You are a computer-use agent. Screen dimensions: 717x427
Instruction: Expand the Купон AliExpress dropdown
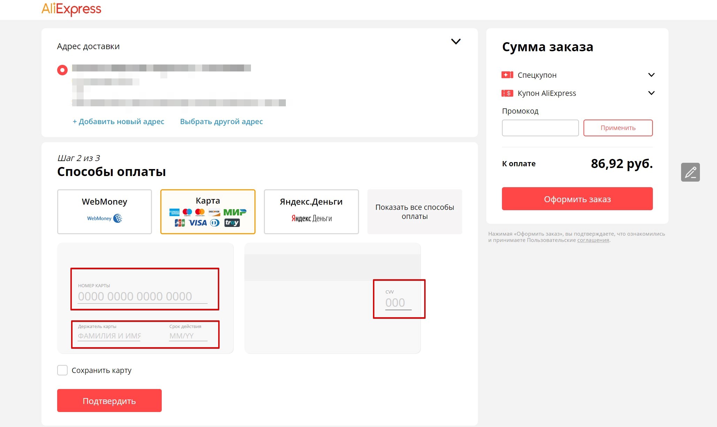pyautogui.click(x=651, y=93)
